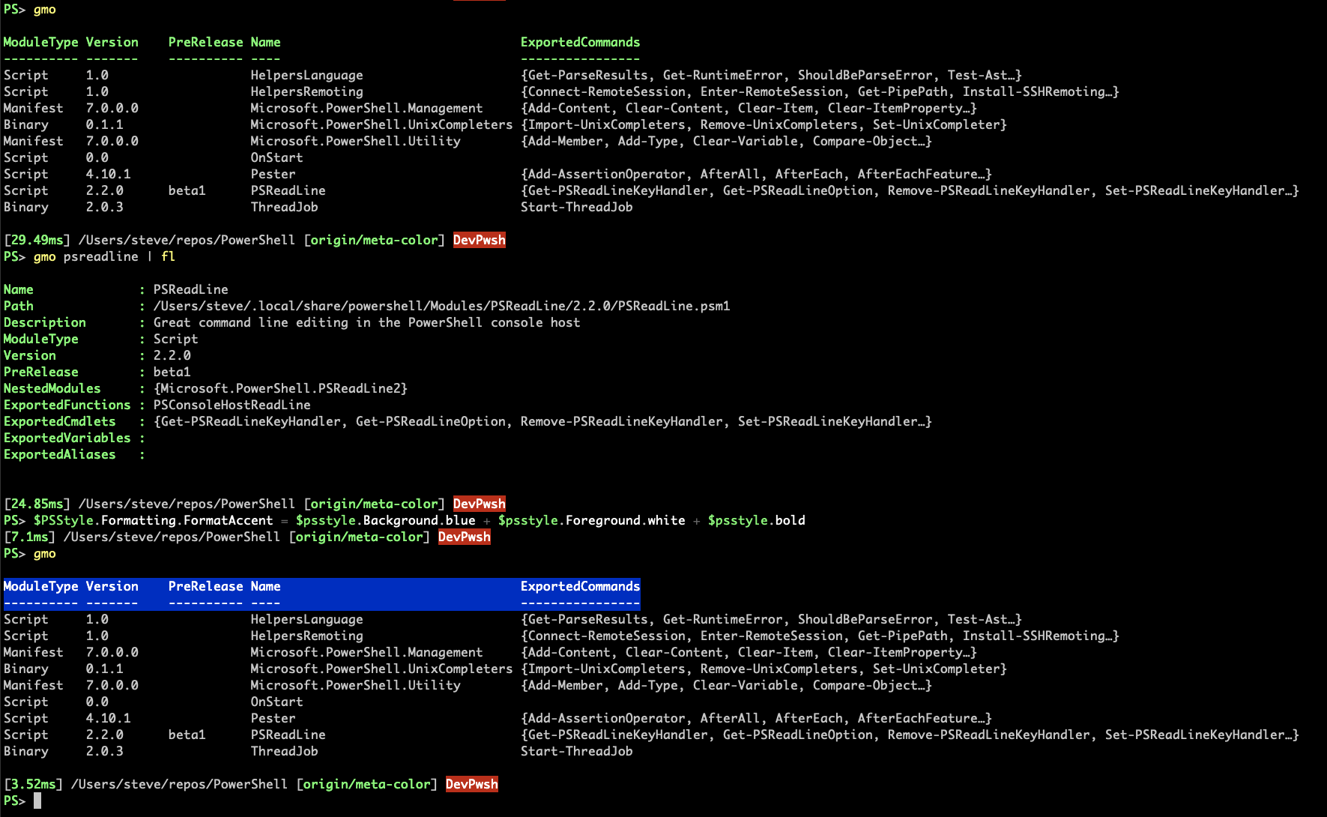Click the $psstyle.Background.blue expression

tap(385, 520)
